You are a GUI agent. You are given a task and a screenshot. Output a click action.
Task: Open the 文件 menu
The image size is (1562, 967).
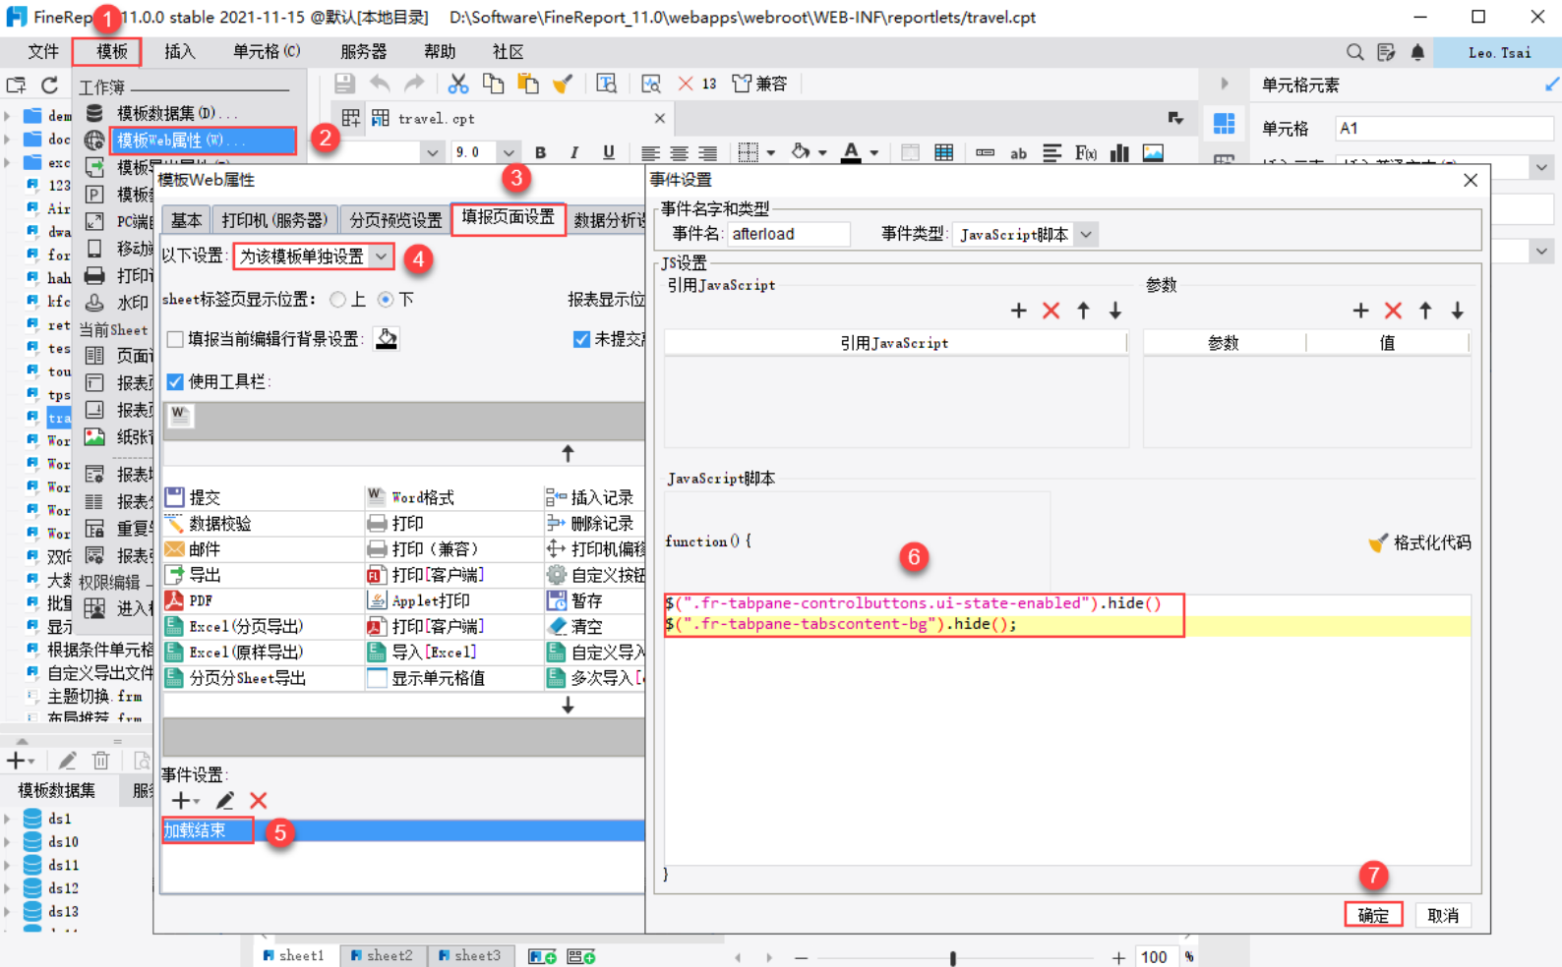coord(43,52)
